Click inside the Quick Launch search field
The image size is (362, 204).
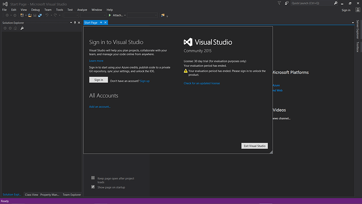click(312, 3)
